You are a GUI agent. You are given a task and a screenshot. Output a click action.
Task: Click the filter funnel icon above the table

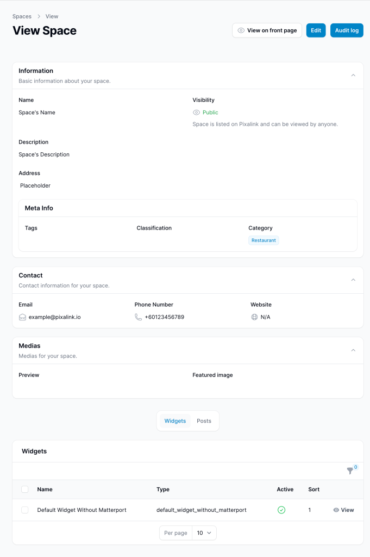(x=350, y=471)
